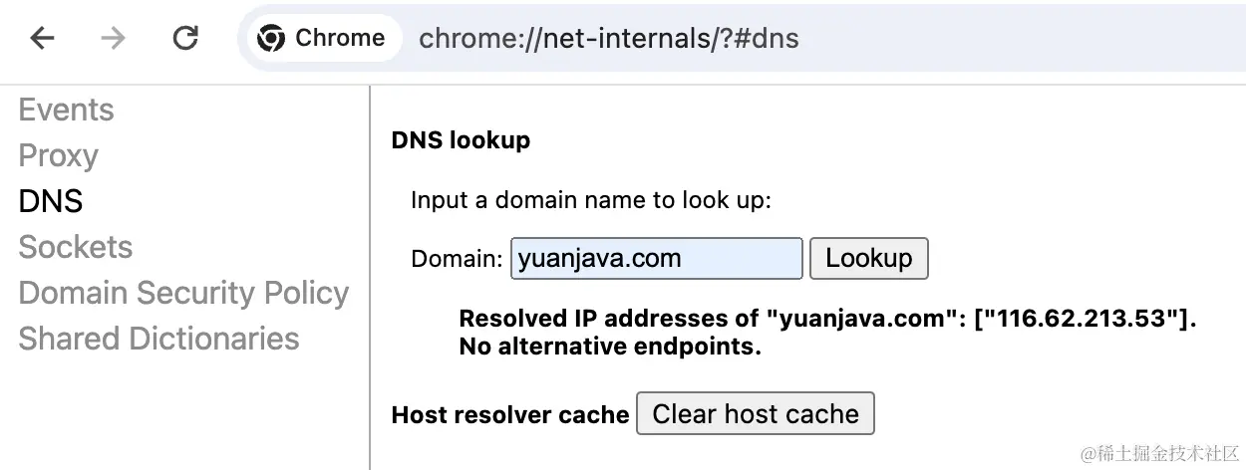
Task: Click the Host resolver cache label
Action: [510, 415]
